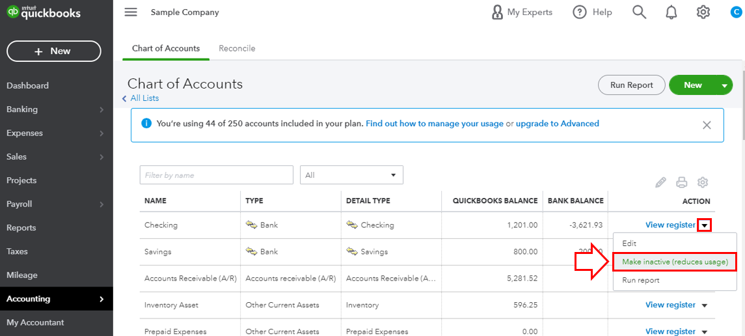Open the Inventory Asset action dropdown arrow
The width and height of the screenshot is (745, 336).
pos(704,305)
